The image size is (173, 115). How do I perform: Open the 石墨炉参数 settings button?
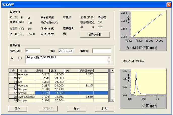pos(95,35)
